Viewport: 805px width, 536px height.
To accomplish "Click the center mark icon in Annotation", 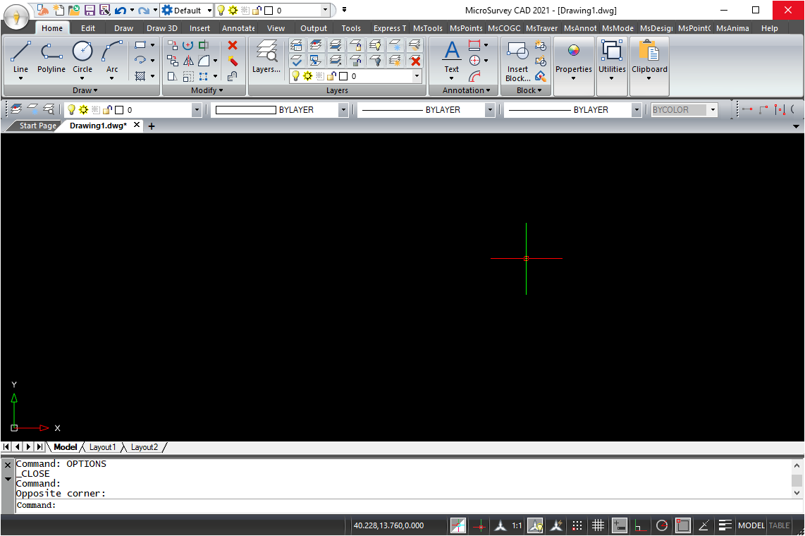I will tap(474, 61).
